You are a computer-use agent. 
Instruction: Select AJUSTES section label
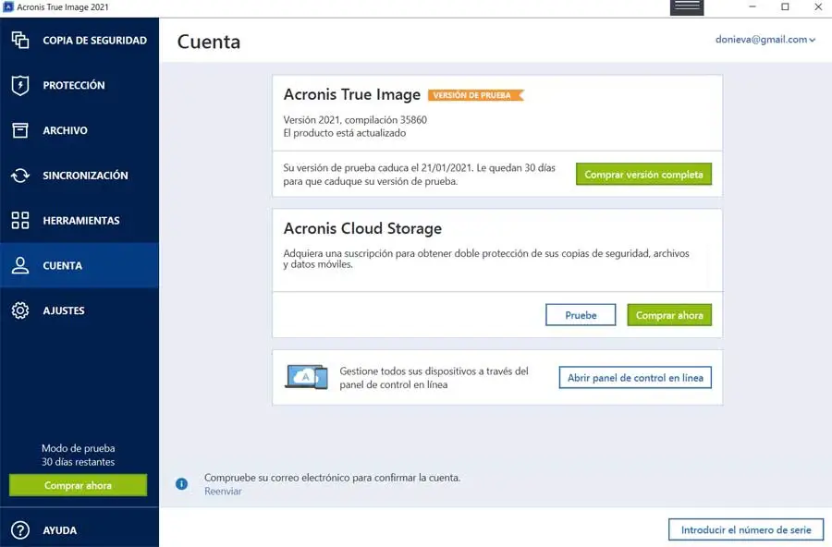(64, 310)
